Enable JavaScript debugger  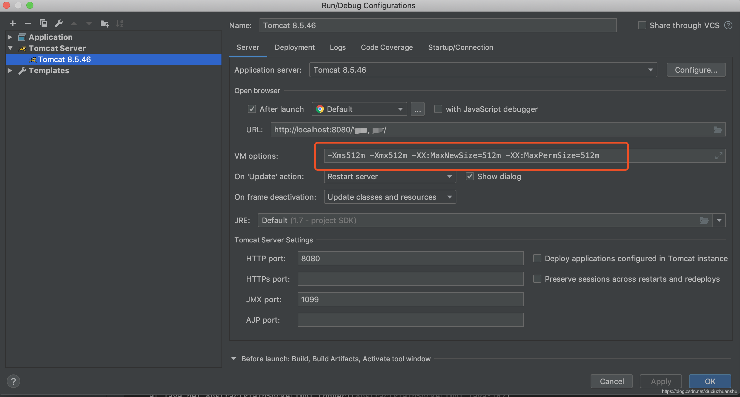(438, 109)
